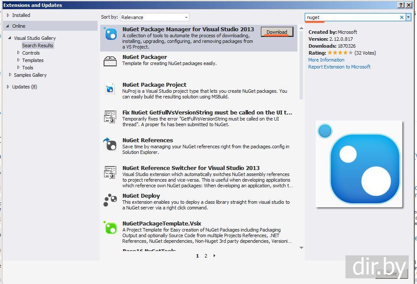Viewport: 417px width, 284px height.
Task: Click the NuGet Deploy extension icon
Action: click(110, 200)
